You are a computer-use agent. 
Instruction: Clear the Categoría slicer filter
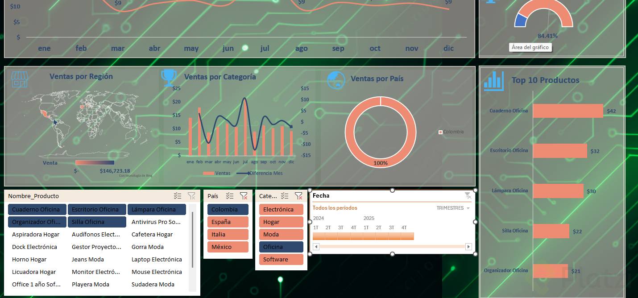coord(298,196)
